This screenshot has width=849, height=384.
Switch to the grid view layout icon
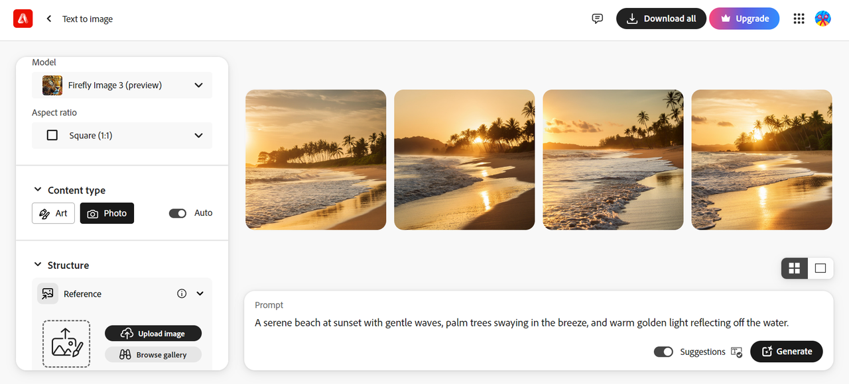point(794,268)
